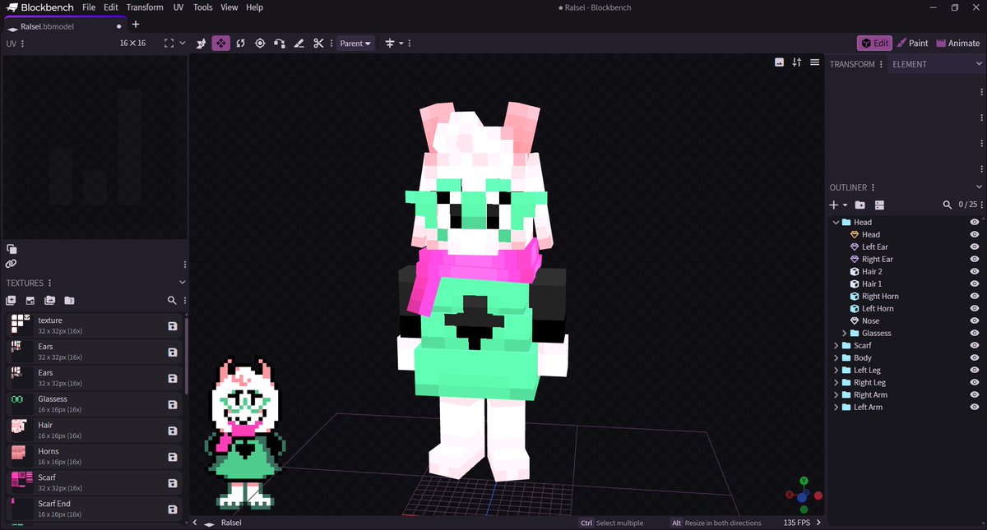Save the Scarf texture via disk icon
This screenshot has width=987, height=530.
[x=173, y=483]
